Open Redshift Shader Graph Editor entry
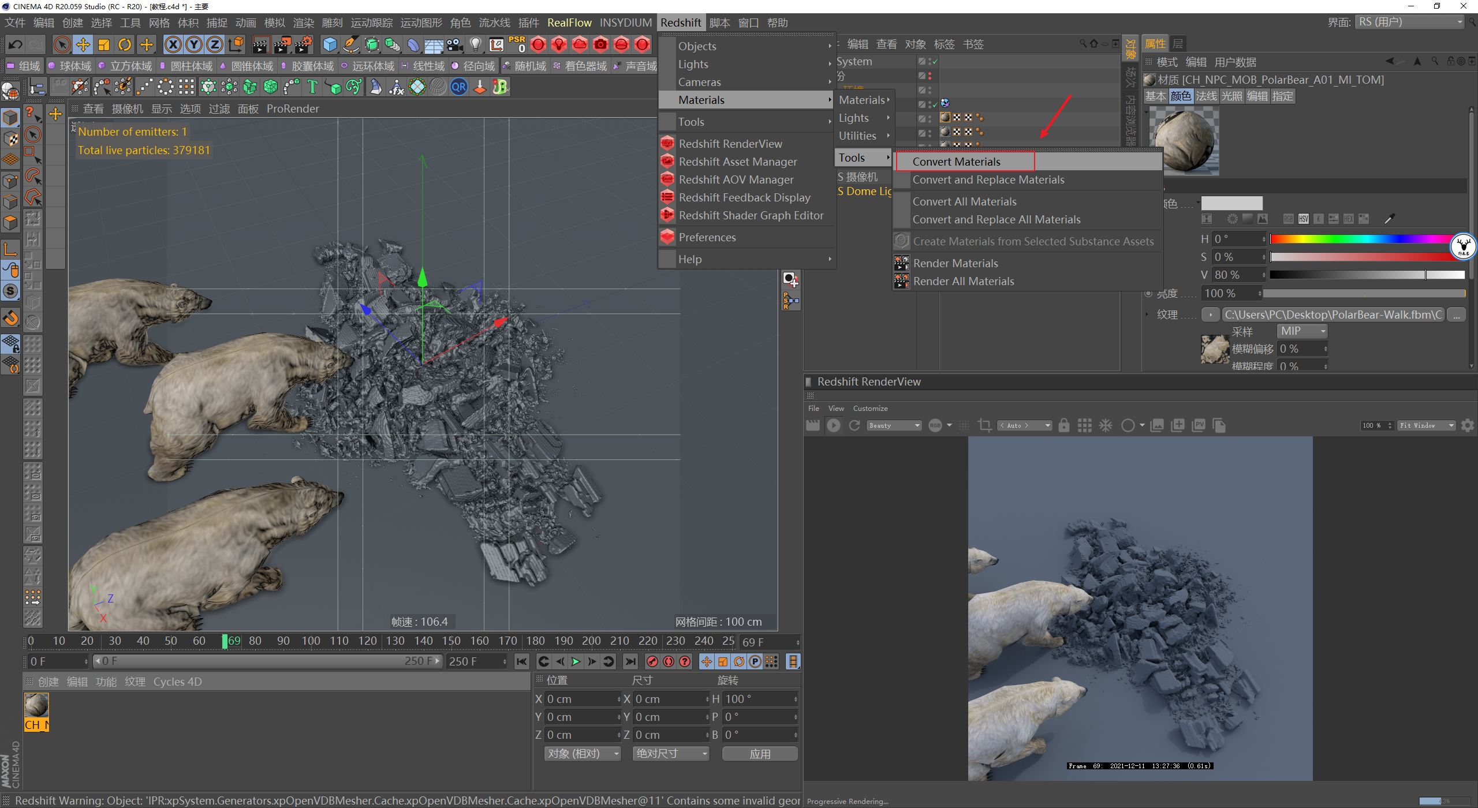 (751, 215)
